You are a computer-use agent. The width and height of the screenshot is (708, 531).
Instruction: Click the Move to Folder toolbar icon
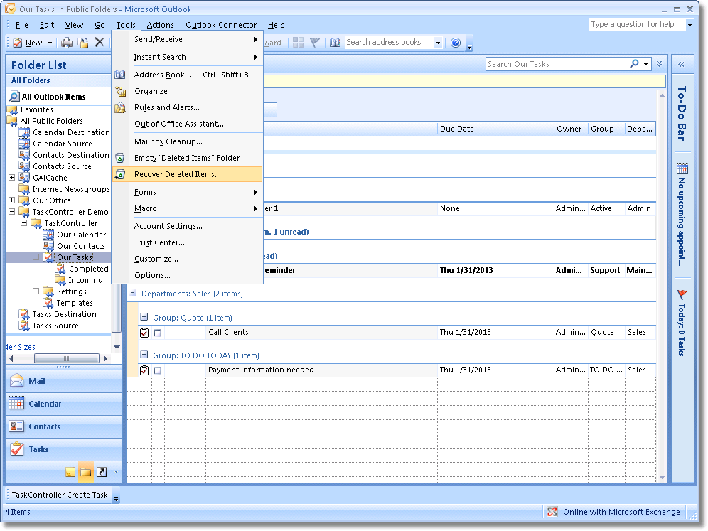(x=83, y=43)
